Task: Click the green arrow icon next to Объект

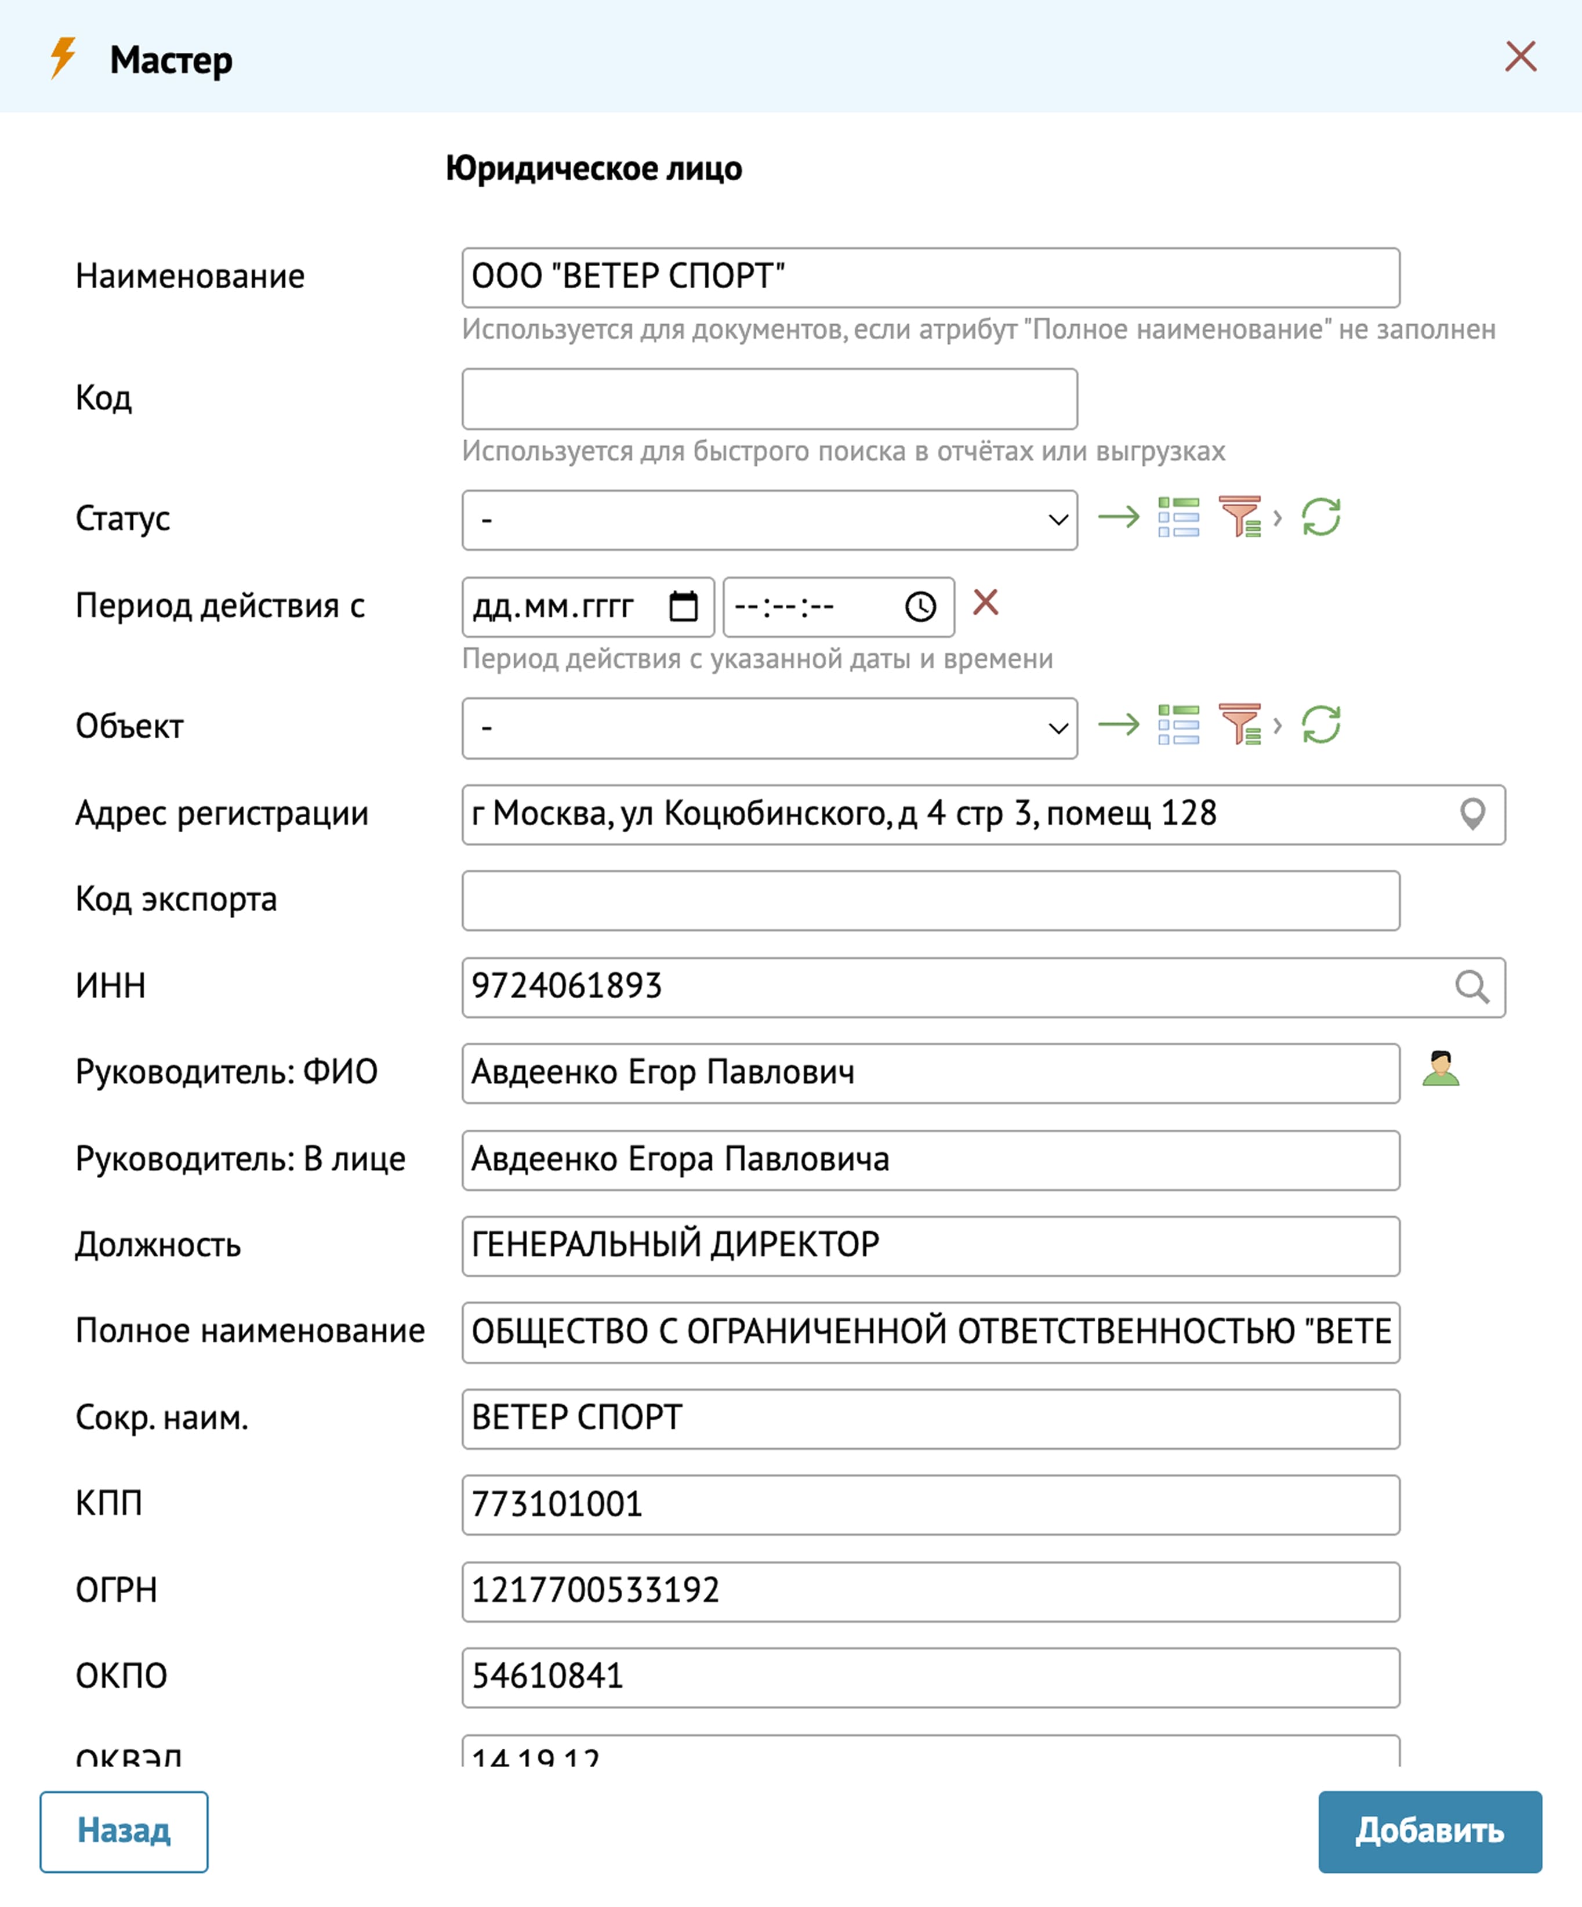Action: pos(1118,724)
